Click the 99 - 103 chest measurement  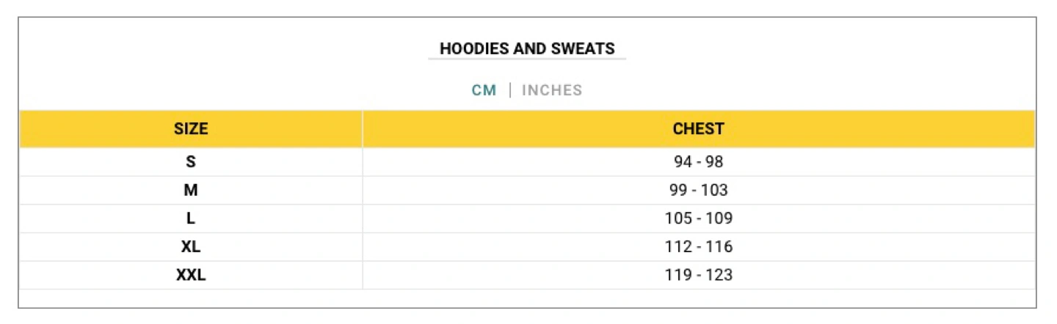coord(698,191)
